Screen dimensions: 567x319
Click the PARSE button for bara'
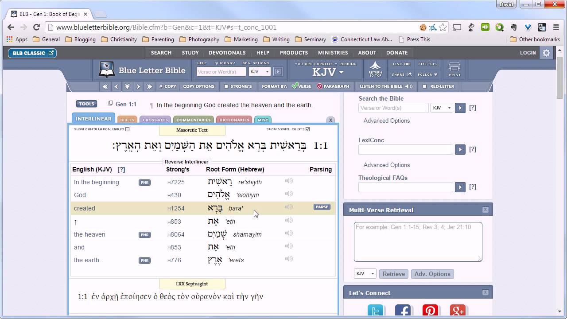coord(322,207)
